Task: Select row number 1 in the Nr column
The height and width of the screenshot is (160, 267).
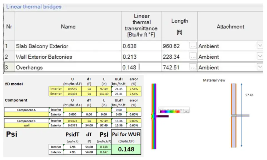Action: click(x=9, y=46)
